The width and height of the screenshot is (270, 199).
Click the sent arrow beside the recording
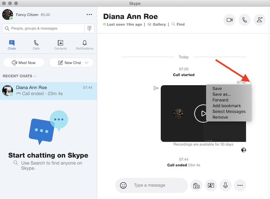click(x=156, y=88)
